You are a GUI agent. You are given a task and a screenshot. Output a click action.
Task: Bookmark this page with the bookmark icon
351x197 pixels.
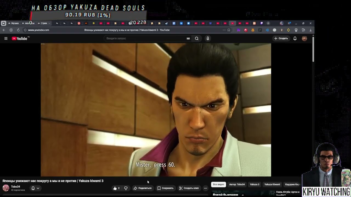[x=229, y=30]
